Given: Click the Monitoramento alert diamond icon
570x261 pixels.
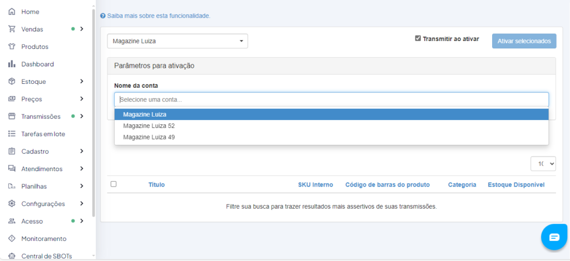Looking at the screenshot, I should (x=12, y=239).
